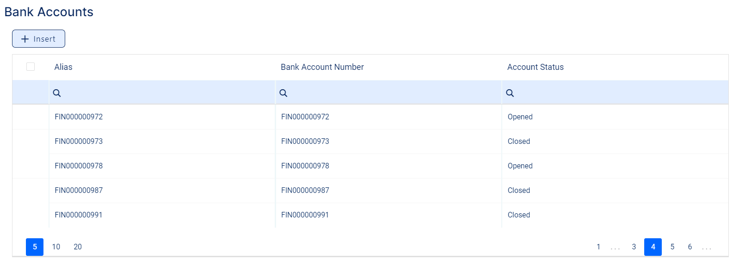Viewport: 733px width, 260px height.
Task: Select page size 5
Action: click(x=35, y=247)
